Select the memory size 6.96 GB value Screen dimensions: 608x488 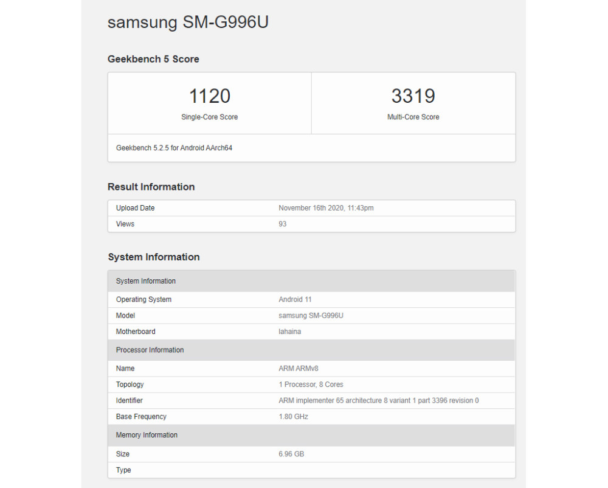[291, 454]
